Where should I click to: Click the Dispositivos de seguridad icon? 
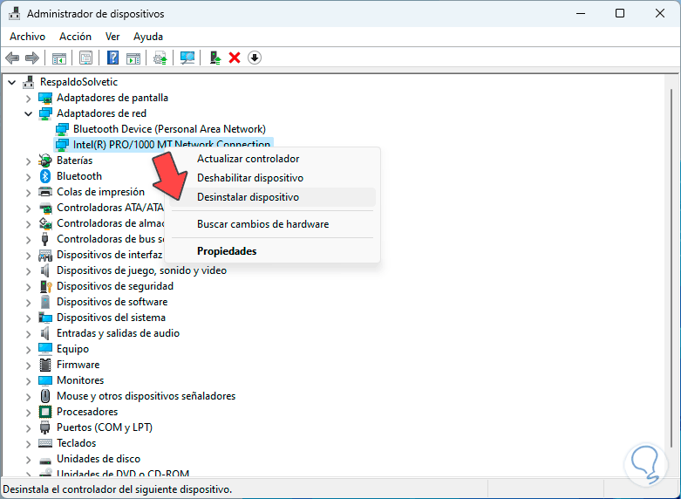click(45, 286)
